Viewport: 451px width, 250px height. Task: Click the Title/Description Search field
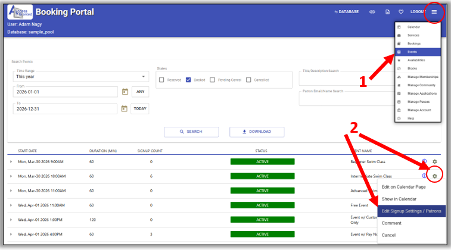pyautogui.click(x=346, y=78)
